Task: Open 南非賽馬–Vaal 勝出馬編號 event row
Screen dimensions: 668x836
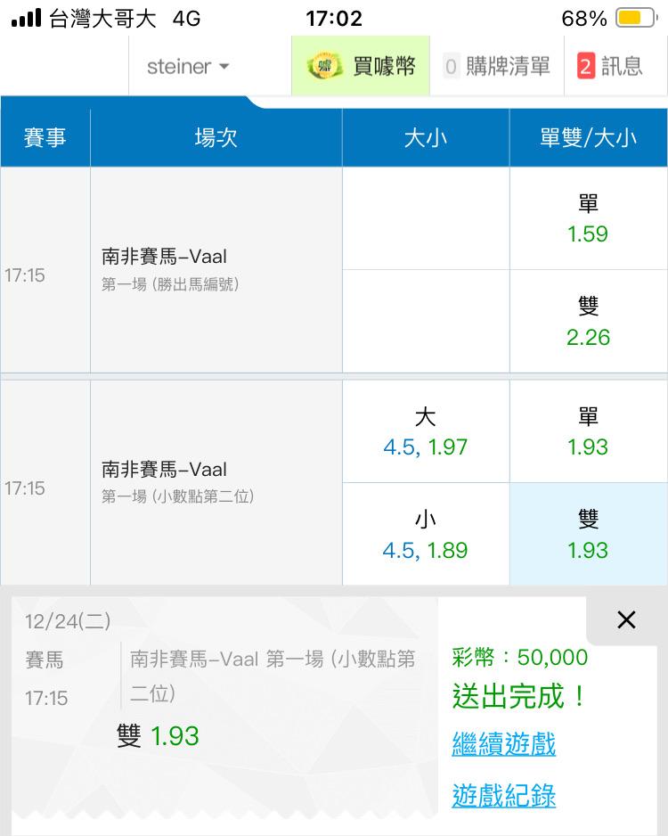Action: [216, 269]
